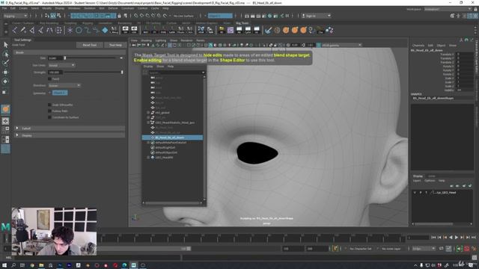The image size is (479, 269).
Task: Click the single pane layout icon in toolbox
Action: (5, 121)
